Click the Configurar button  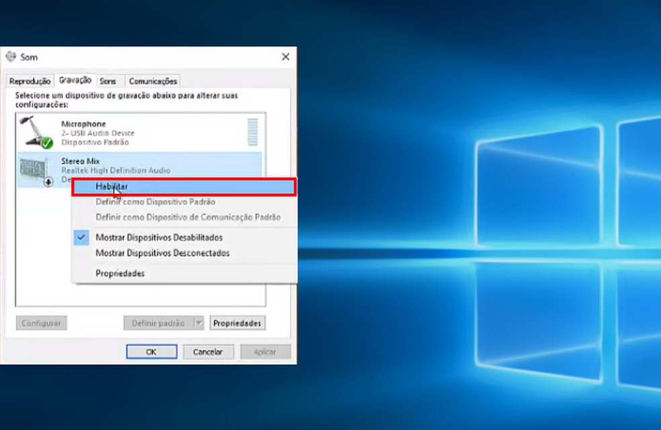[42, 323]
